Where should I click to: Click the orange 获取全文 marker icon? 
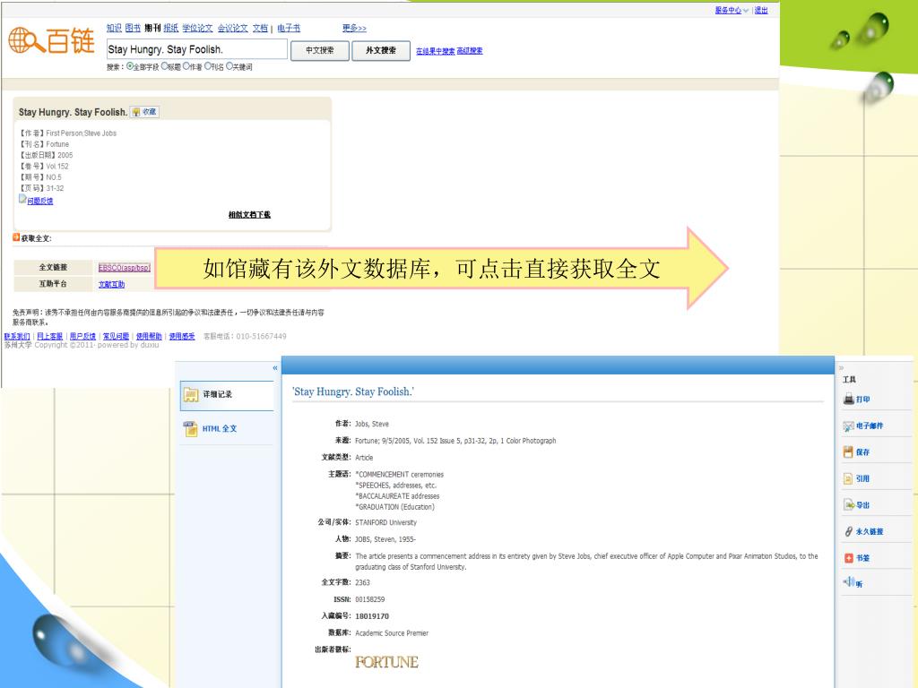click(x=16, y=237)
